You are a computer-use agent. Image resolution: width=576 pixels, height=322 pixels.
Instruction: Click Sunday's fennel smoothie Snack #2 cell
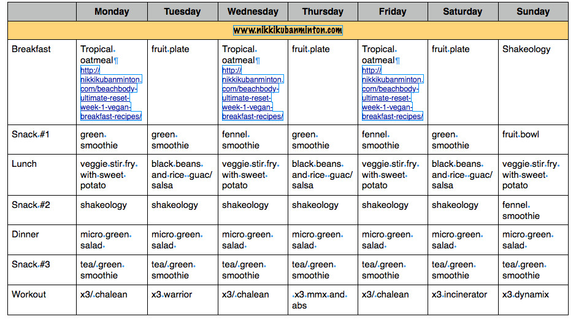[x=521, y=210]
